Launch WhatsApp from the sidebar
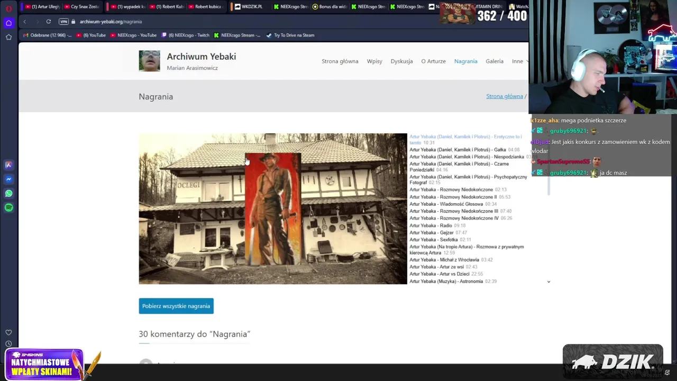Viewport: 677px width, 381px height. pyautogui.click(x=8, y=194)
